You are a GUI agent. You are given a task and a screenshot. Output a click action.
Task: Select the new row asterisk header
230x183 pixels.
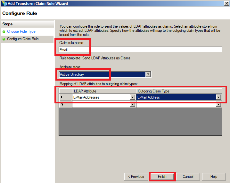pos(65,105)
